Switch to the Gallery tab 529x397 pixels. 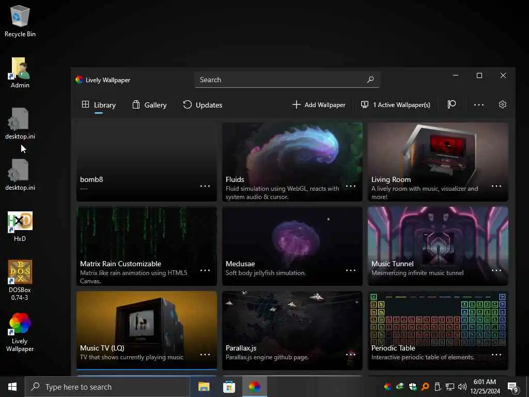pos(149,105)
